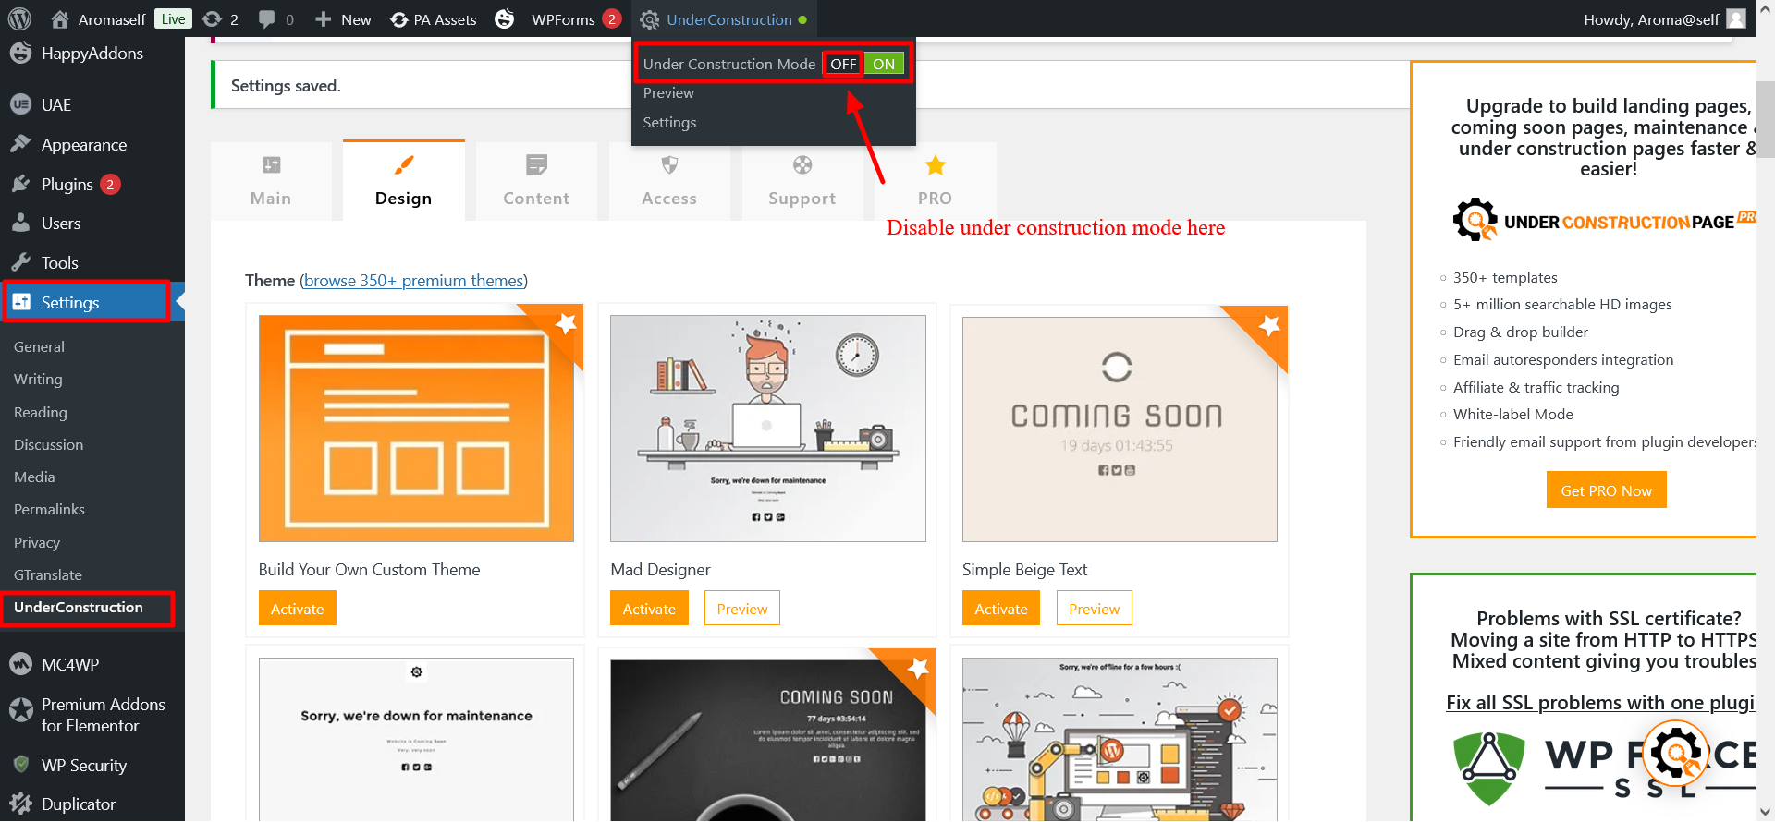Open the HappyAddons sidebar icon
Image resolution: width=1775 pixels, height=822 pixels.
tap(20, 53)
